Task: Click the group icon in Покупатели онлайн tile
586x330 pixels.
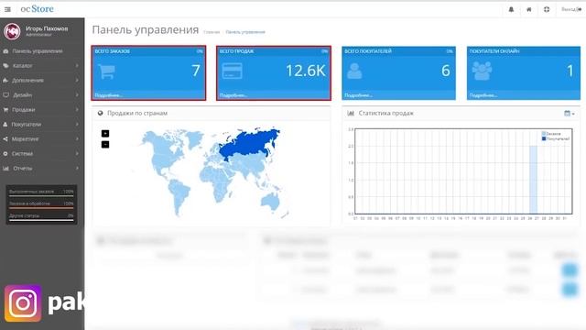Action: click(483, 71)
